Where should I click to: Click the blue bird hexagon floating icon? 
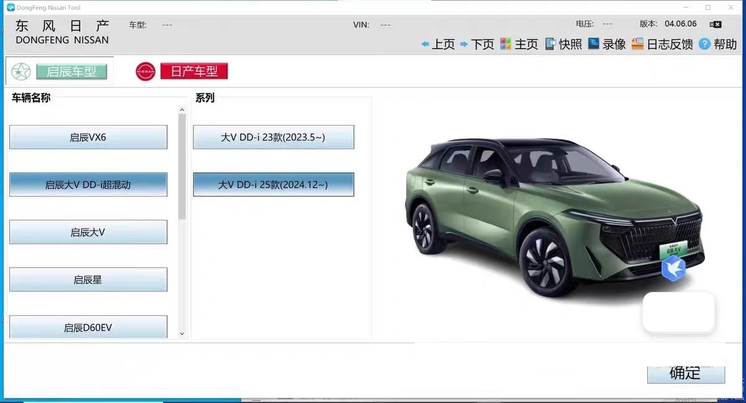pos(673,268)
